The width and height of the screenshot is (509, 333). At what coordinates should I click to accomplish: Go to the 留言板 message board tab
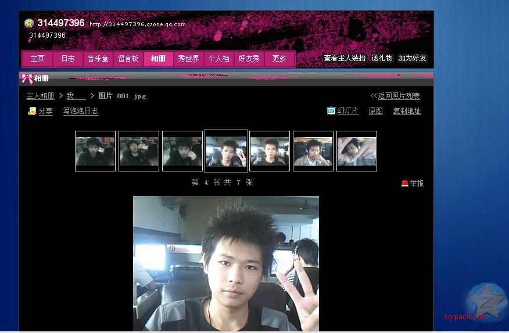point(128,59)
